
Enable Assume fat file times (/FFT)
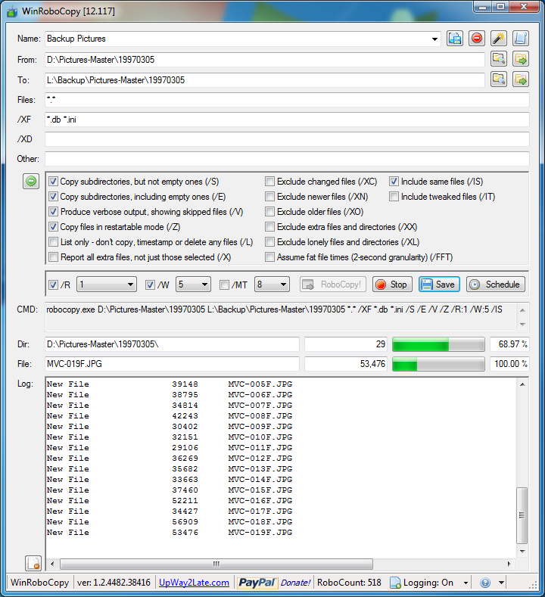269,257
